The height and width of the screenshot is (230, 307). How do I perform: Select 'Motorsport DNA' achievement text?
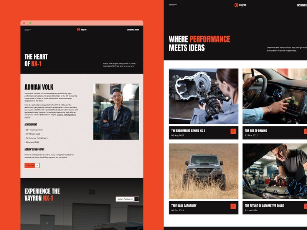[x=32, y=142]
